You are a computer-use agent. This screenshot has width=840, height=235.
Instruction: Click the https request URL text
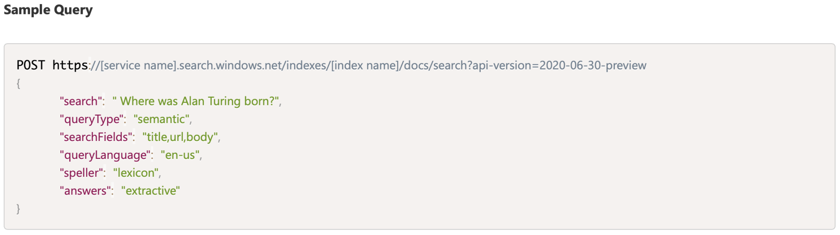click(x=349, y=65)
